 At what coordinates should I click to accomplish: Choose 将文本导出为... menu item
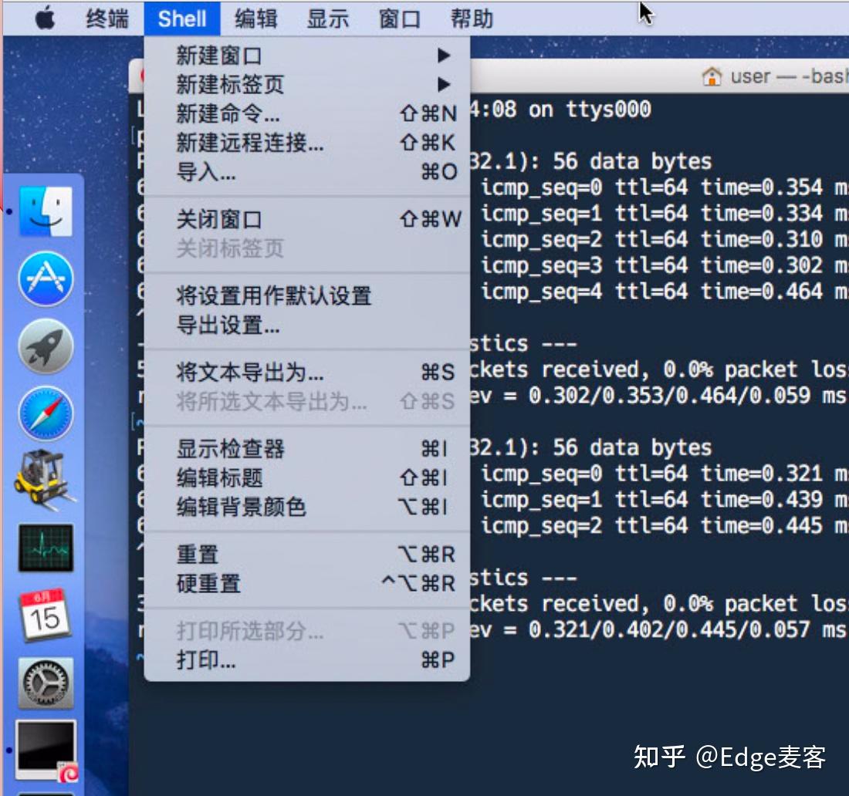click(x=307, y=373)
